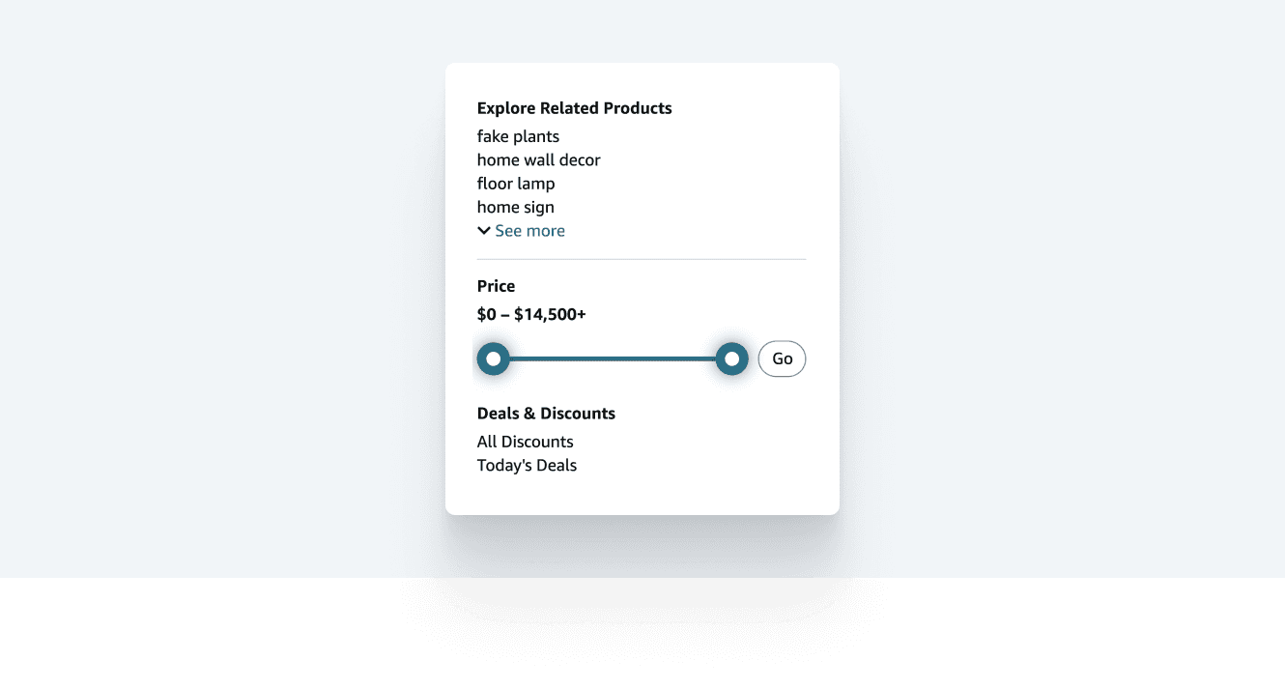Viewport: 1285px width, 689px height.
Task: Click the Deals & Discounts section heading
Action: coord(546,413)
